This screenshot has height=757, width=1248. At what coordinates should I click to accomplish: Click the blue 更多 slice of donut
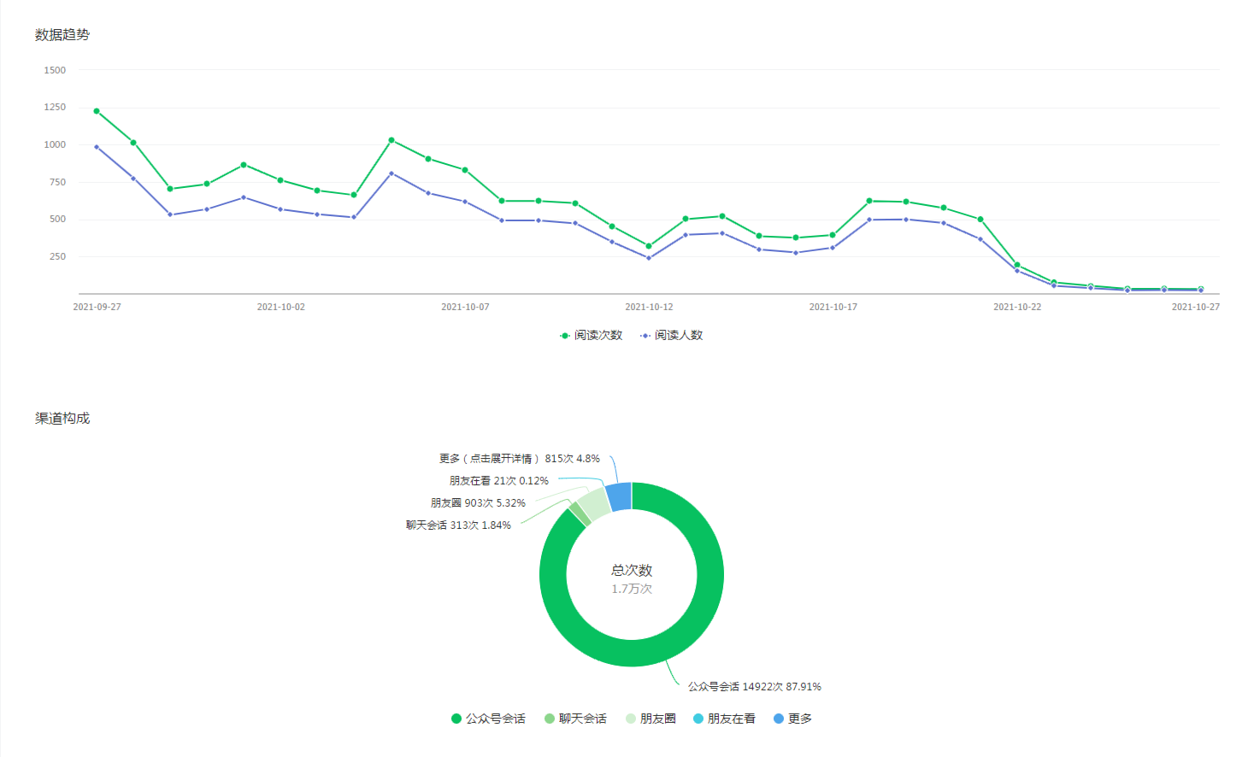pyautogui.click(x=619, y=496)
